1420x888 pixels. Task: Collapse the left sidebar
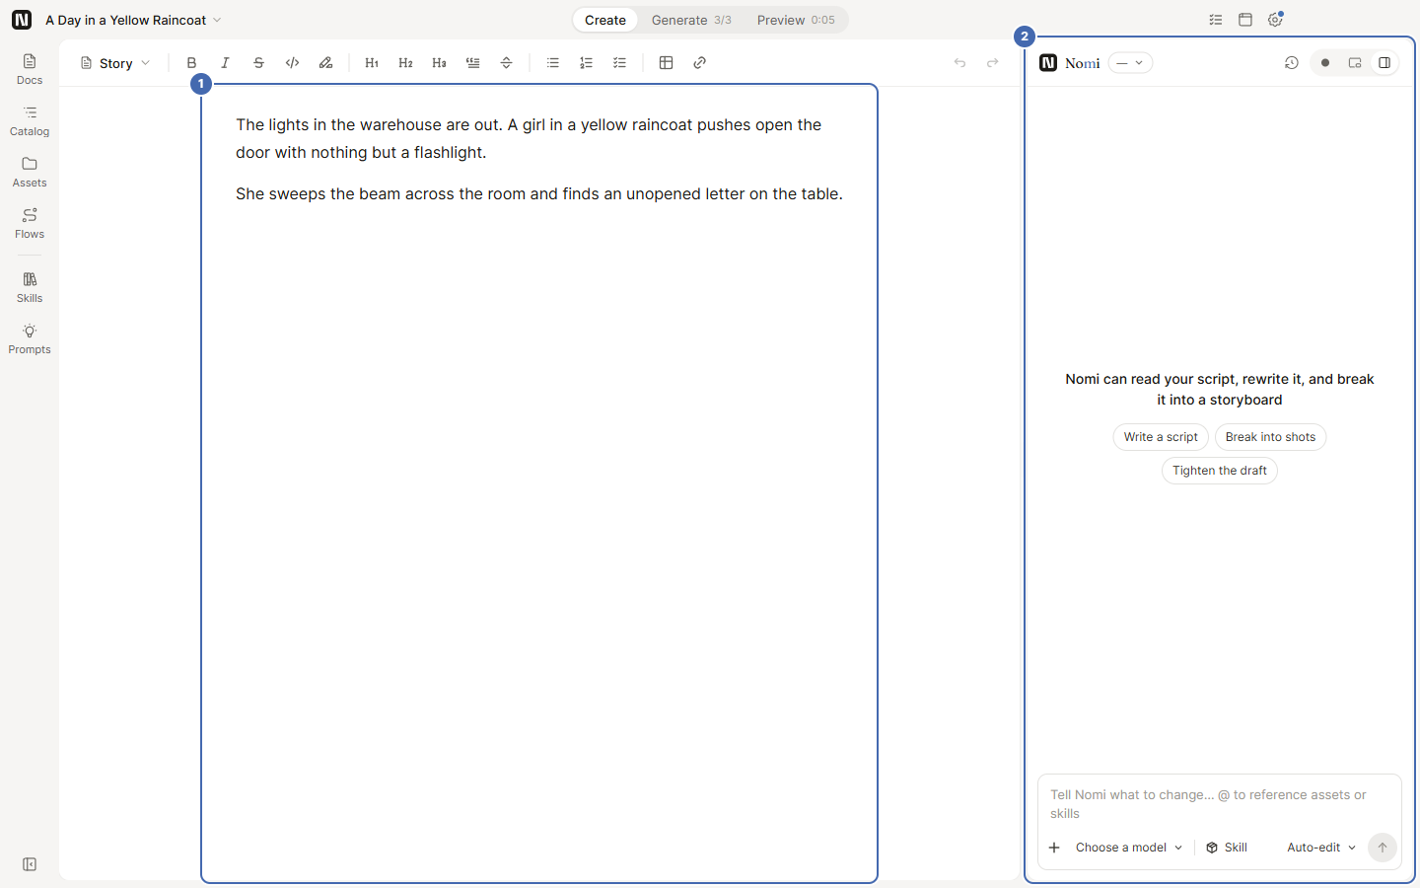[30, 864]
